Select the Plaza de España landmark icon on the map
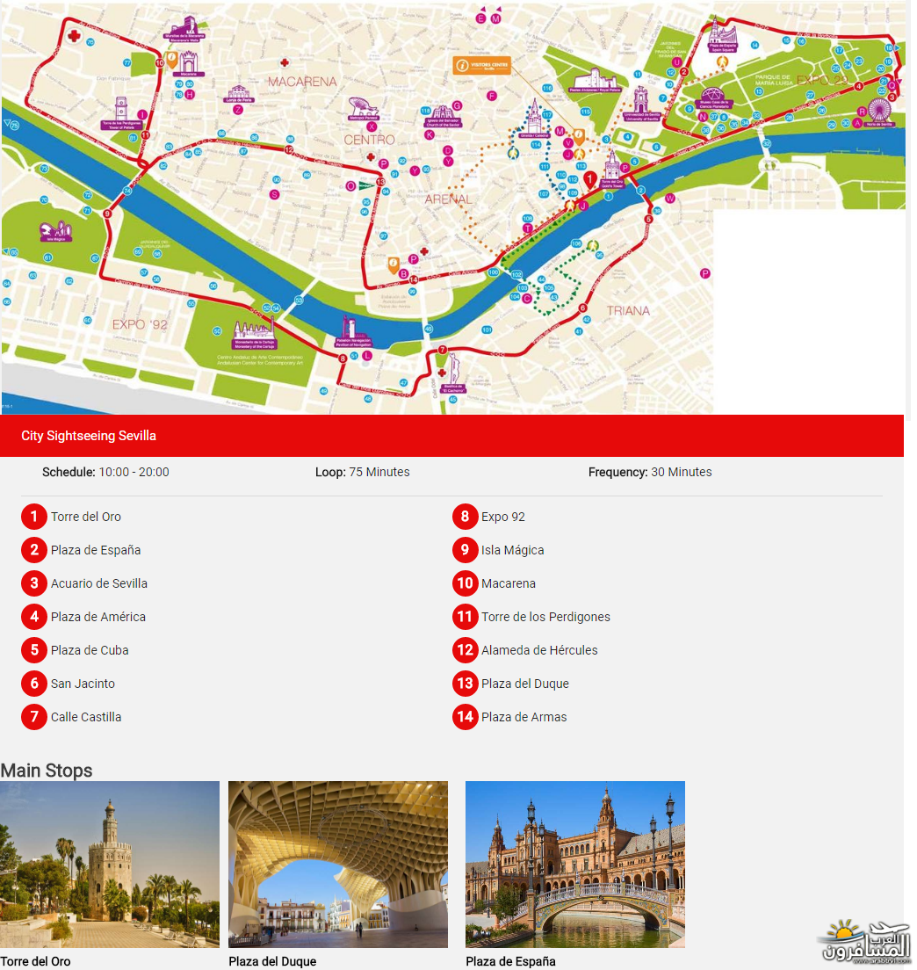Viewport: 917px width, 970px height. tap(722, 33)
